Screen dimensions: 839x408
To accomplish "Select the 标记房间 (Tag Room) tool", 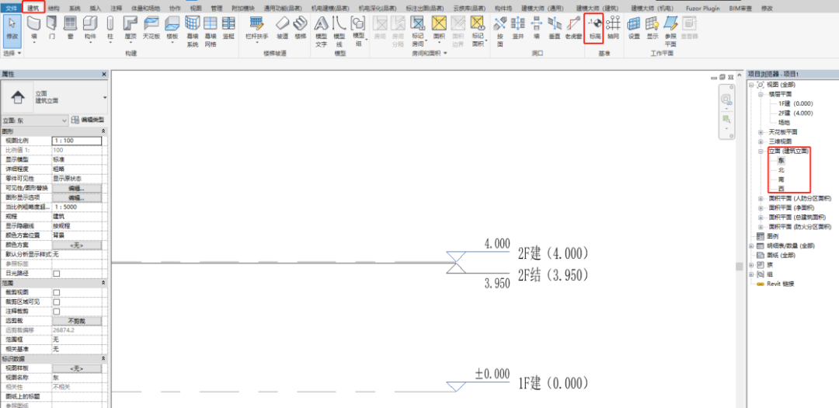I will coord(418,32).
